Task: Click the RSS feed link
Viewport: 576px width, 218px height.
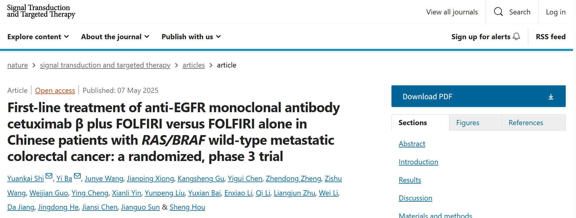Action: pos(551,37)
